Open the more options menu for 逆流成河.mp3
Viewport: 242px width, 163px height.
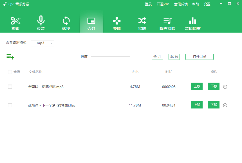[x=225, y=87]
